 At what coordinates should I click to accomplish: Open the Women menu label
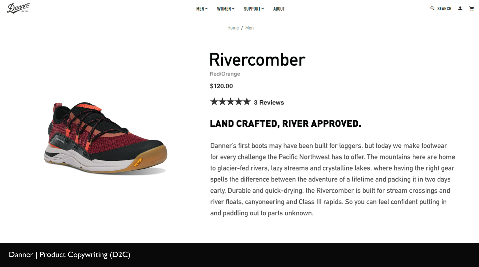pyautogui.click(x=224, y=9)
